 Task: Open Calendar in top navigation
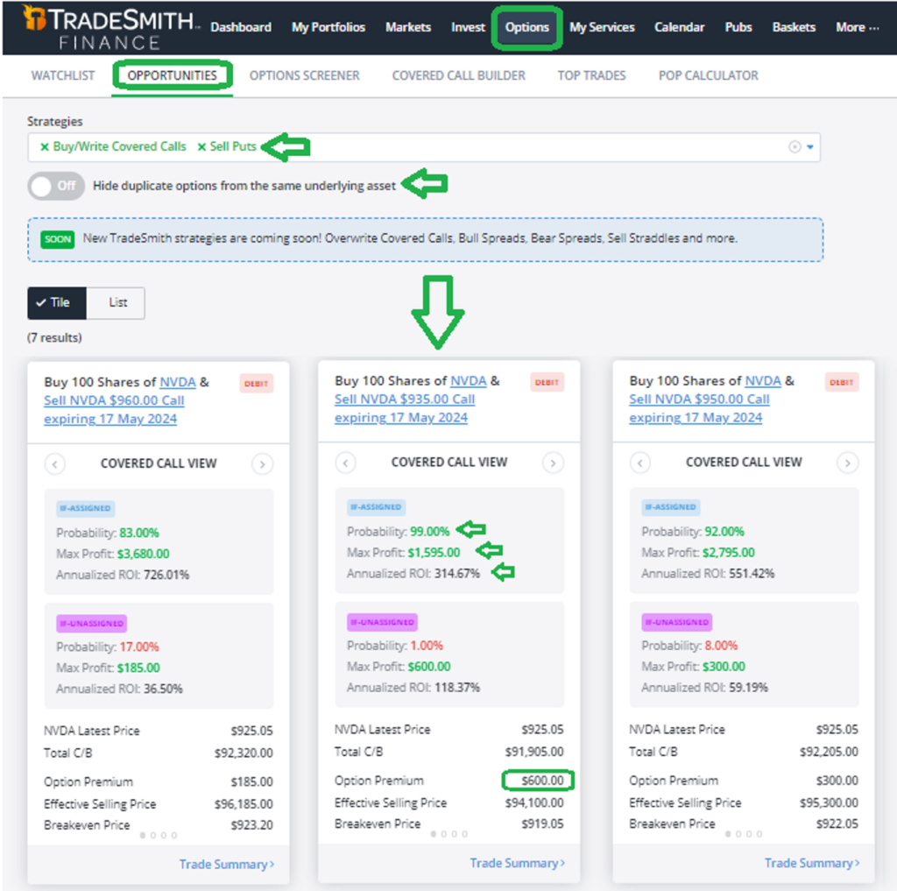click(x=679, y=27)
